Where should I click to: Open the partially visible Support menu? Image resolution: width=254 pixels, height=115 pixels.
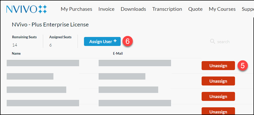248,9
